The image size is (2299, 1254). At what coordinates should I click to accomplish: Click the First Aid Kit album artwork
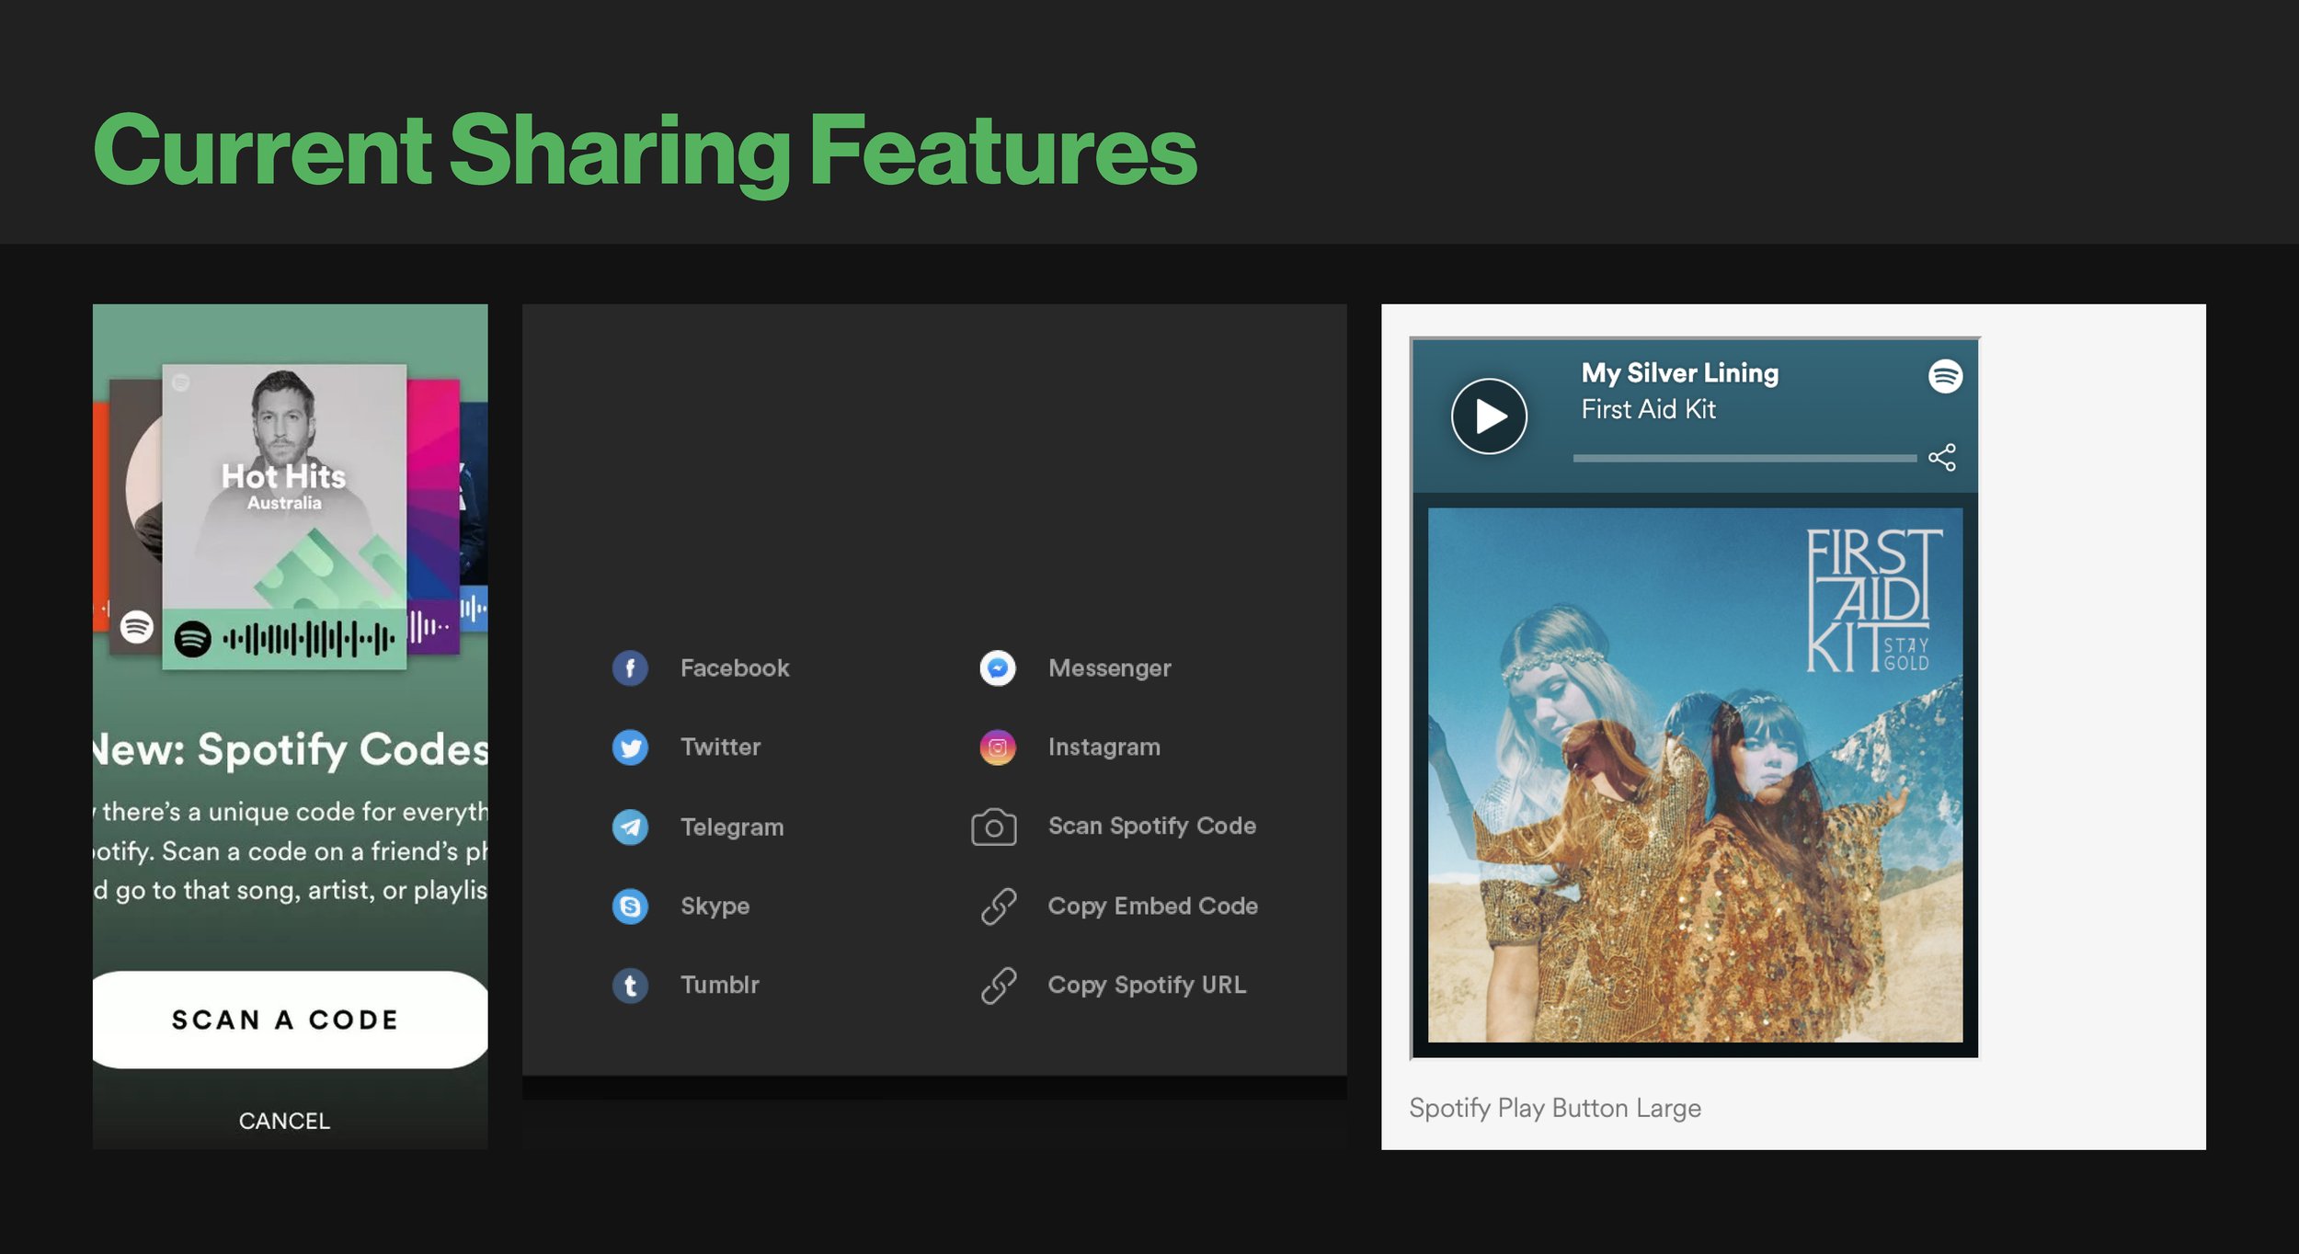(1695, 775)
